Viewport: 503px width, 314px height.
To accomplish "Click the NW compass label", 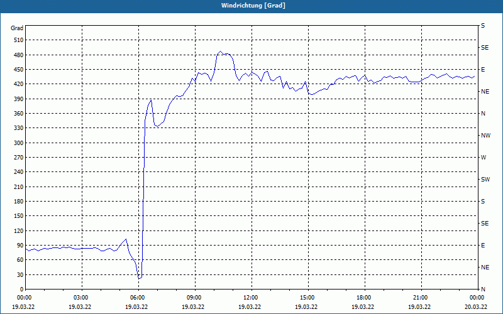I will click(485, 136).
